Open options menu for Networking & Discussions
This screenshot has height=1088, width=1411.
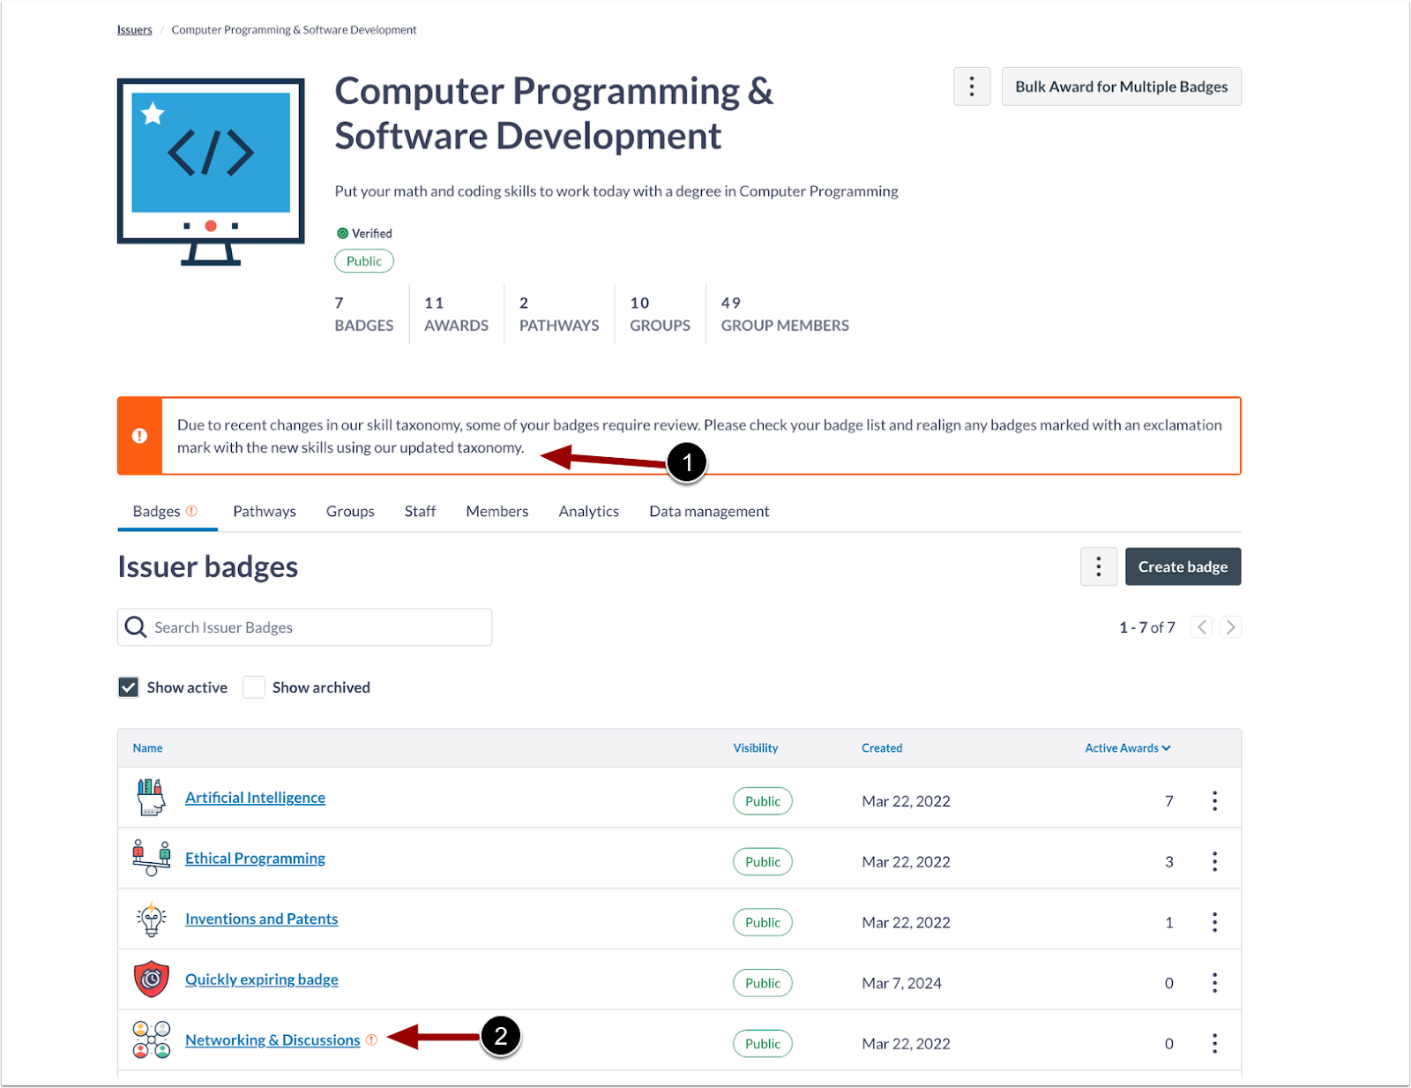coord(1214,1044)
